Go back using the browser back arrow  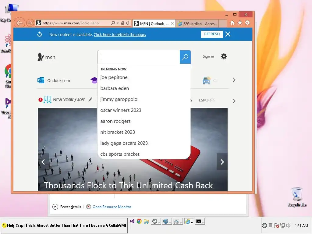click(x=19, y=23)
